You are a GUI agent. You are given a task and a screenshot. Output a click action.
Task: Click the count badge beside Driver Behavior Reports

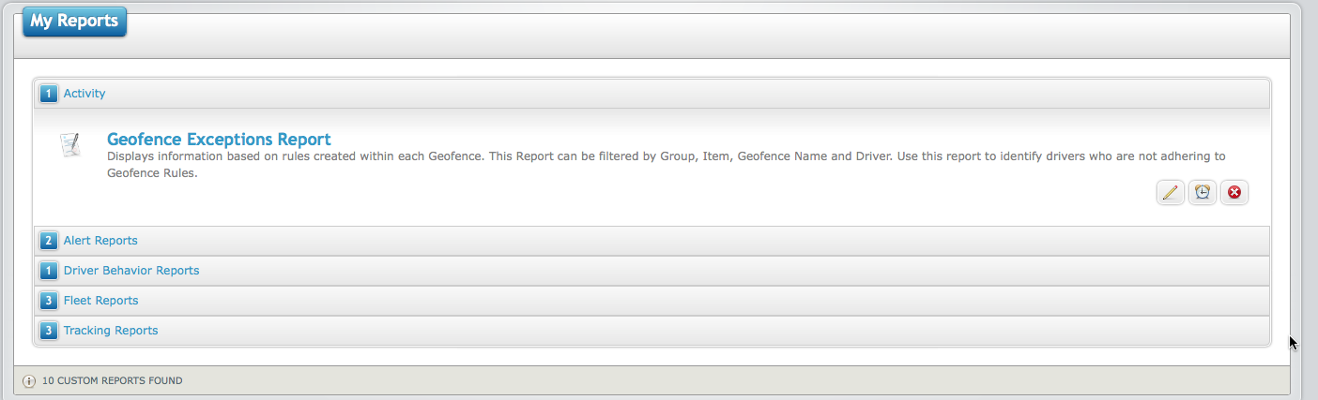(49, 271)
